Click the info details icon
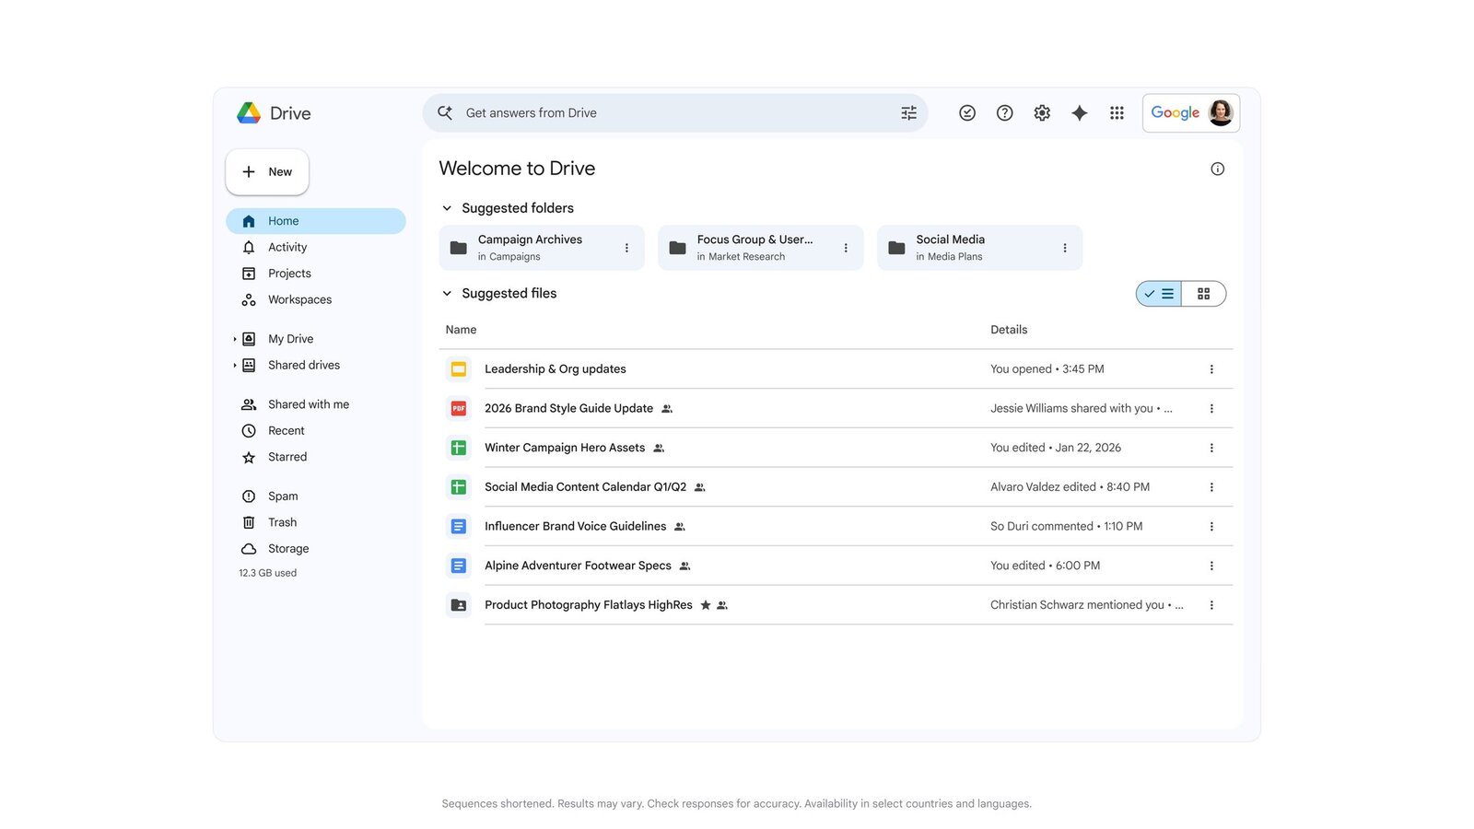This screenshot has height=829, width=1474. point(1217,169)
